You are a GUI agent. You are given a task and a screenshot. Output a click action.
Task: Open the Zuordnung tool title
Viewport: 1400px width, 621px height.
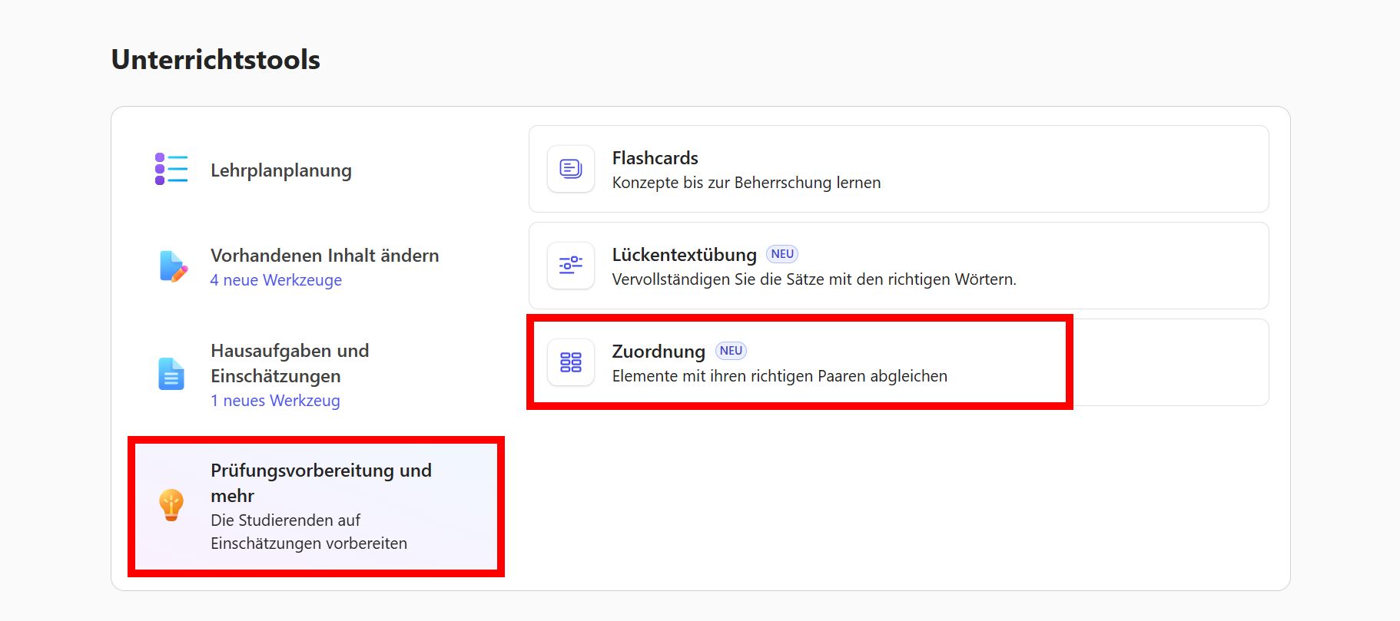[x=659, y=352]
